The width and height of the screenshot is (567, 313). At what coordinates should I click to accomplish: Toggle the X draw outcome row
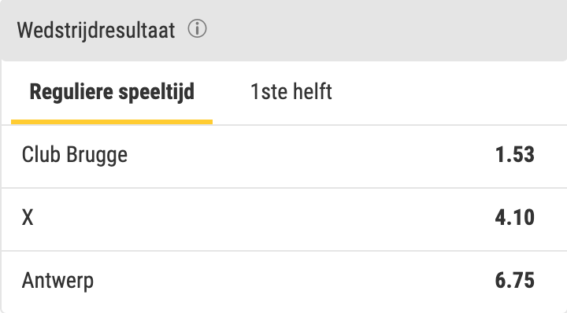(283, 219)
